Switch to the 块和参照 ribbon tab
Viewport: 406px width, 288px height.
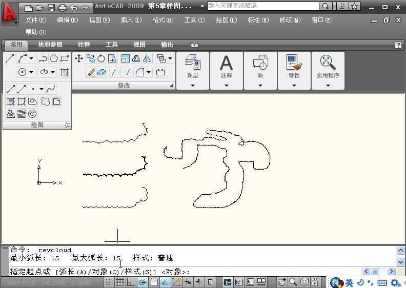coord(50,45)
